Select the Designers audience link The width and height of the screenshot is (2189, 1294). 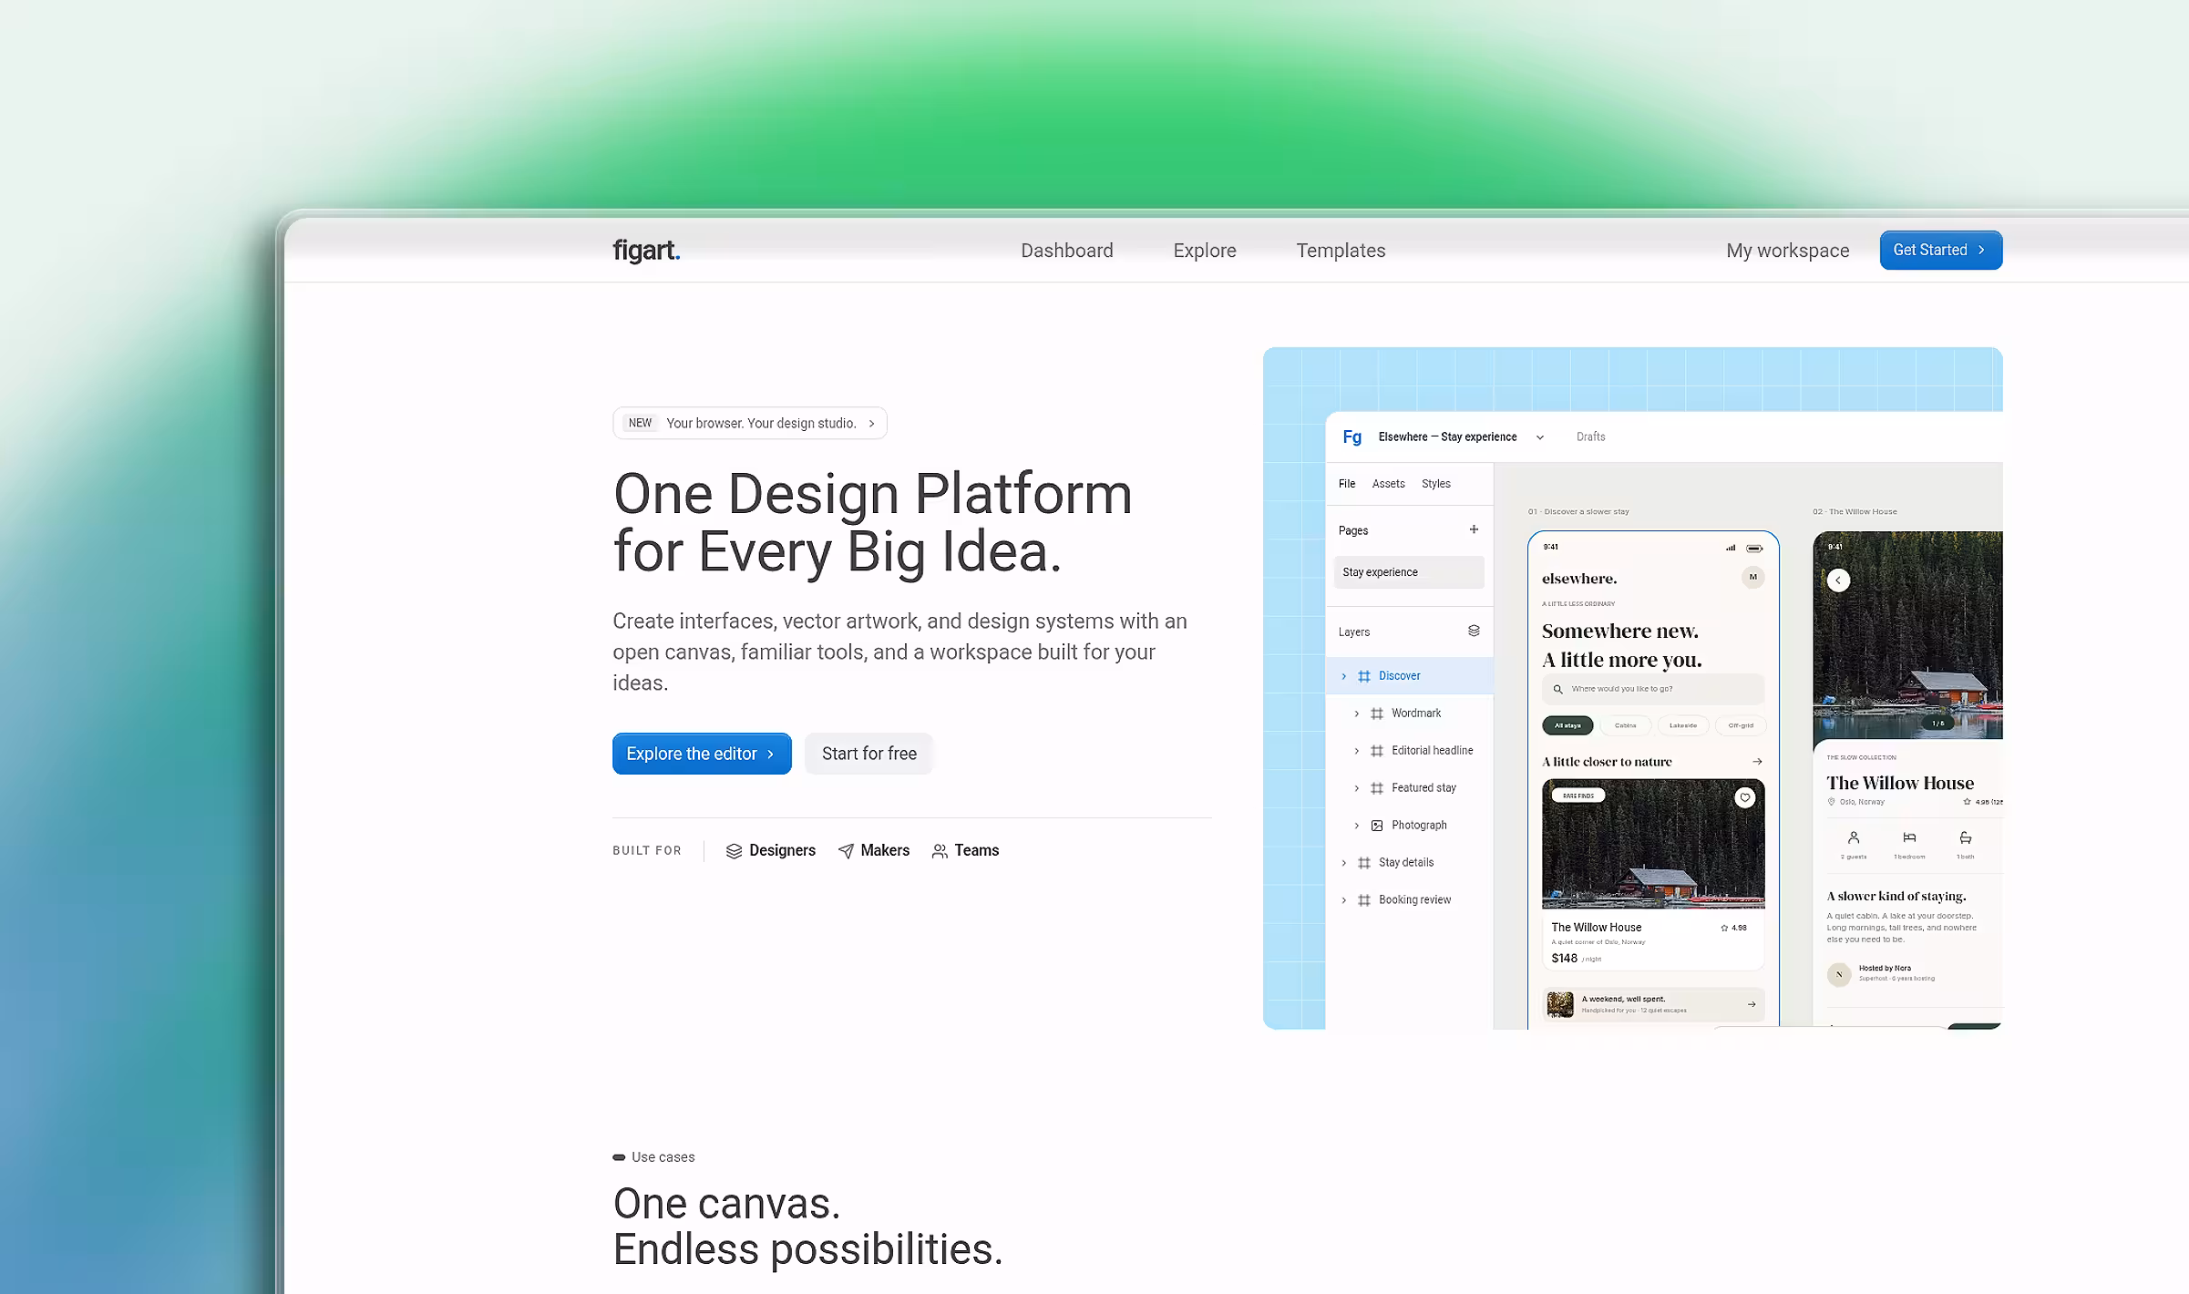pos(771,850)
